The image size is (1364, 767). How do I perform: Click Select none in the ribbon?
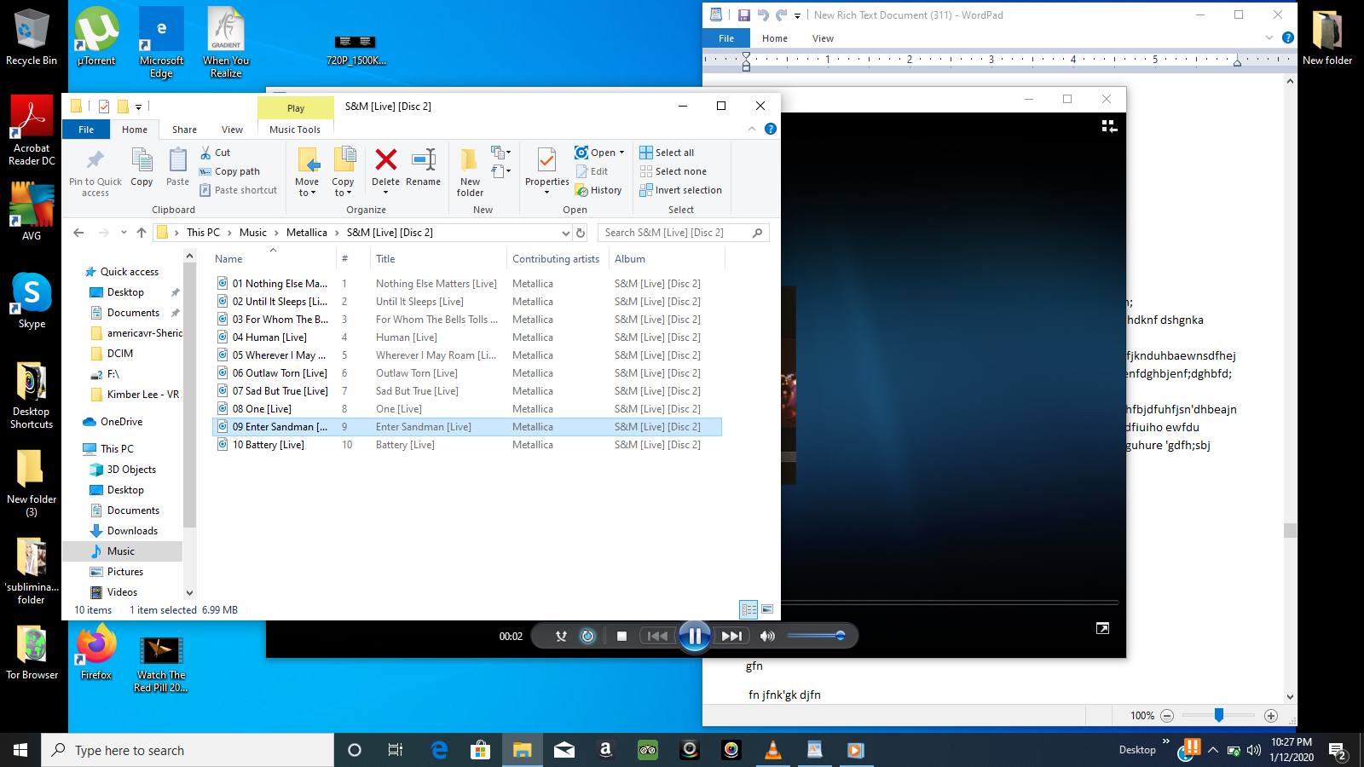point(673,171)
